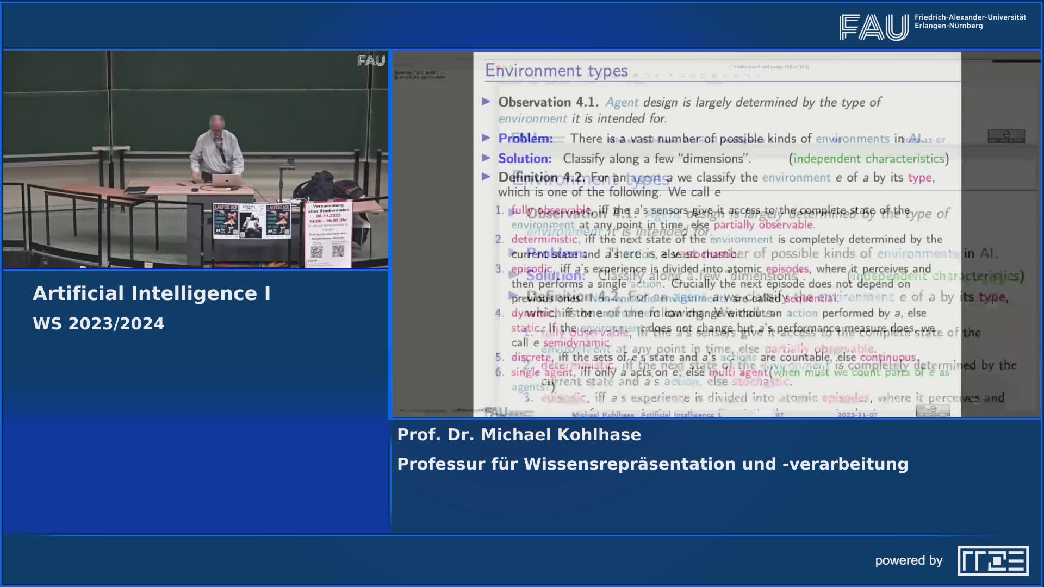Click the RRZE logo at bottom right
This screenshot has height=587, width=1044.
pos(992,560)
